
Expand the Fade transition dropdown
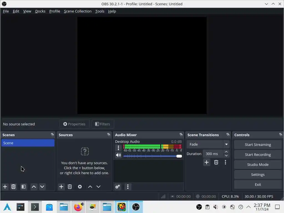click(226, 144)
